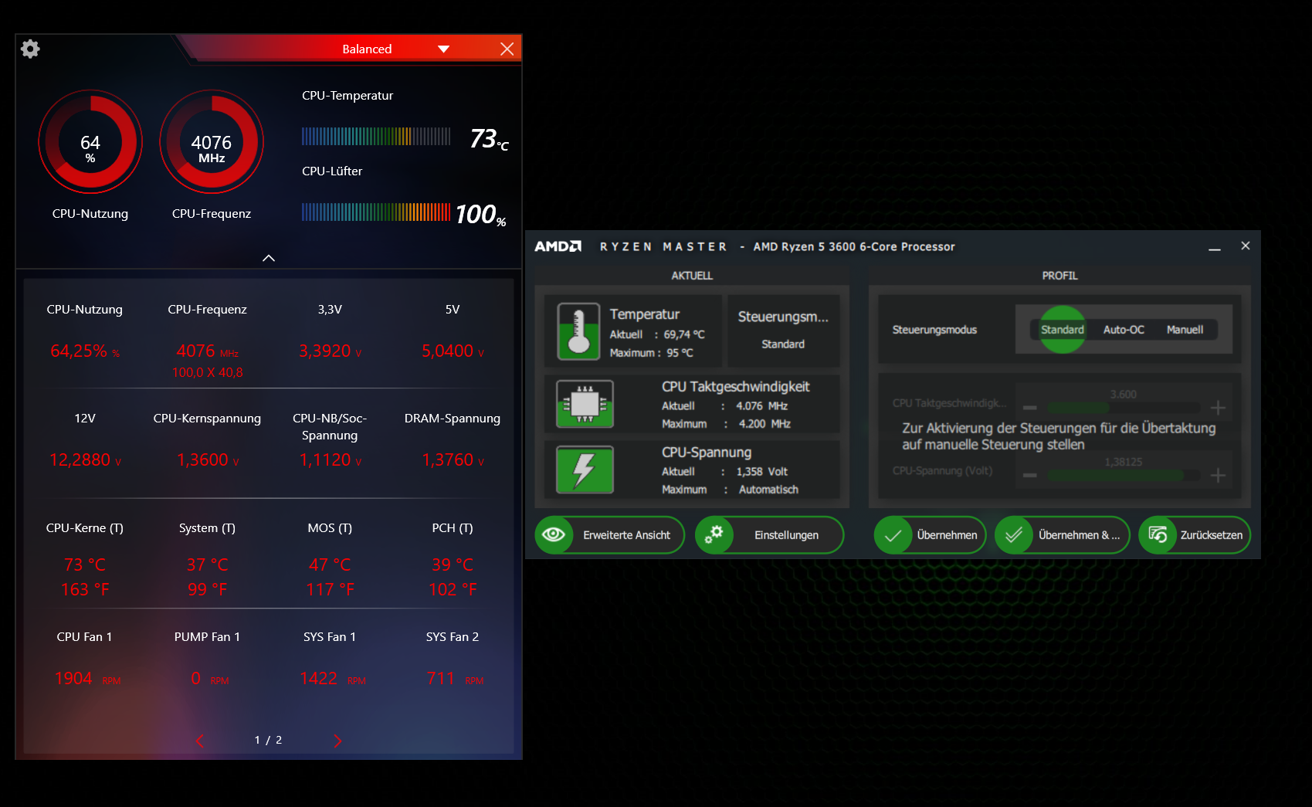Click the Maximum 4.200 MHz text
The width and height of the screenshot is (1312, 807).
point(726,424)
